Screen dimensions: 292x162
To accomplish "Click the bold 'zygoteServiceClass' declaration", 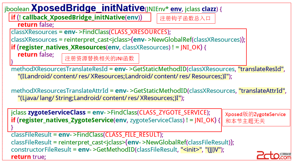I will 57,113.
